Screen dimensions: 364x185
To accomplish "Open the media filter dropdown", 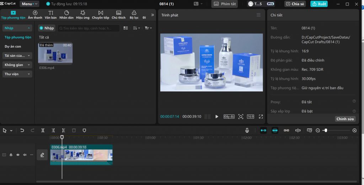I will 148,28.
